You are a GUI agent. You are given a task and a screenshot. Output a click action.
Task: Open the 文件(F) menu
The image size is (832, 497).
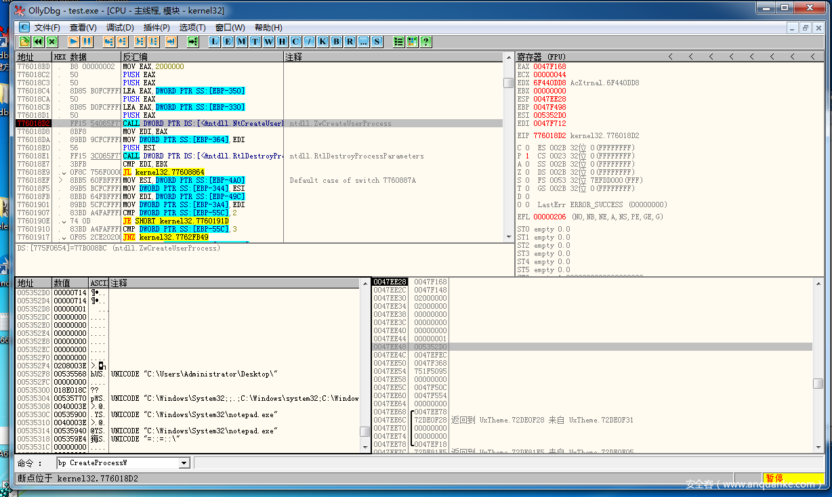47,28
